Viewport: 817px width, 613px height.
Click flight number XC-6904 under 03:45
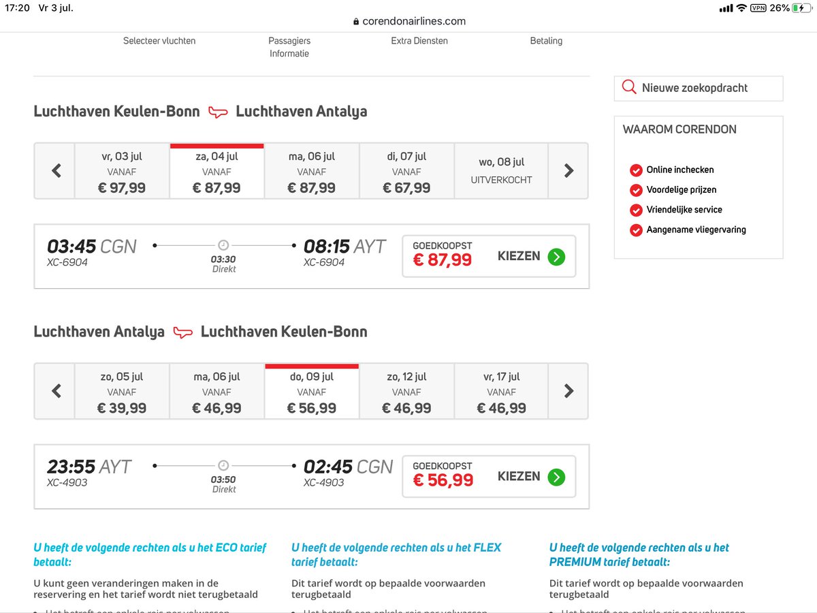coord(67,262)
